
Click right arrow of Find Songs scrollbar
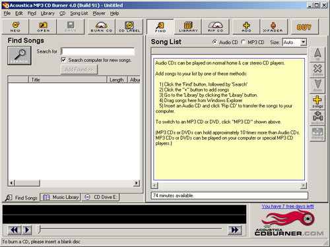click(x=137, y=183)
